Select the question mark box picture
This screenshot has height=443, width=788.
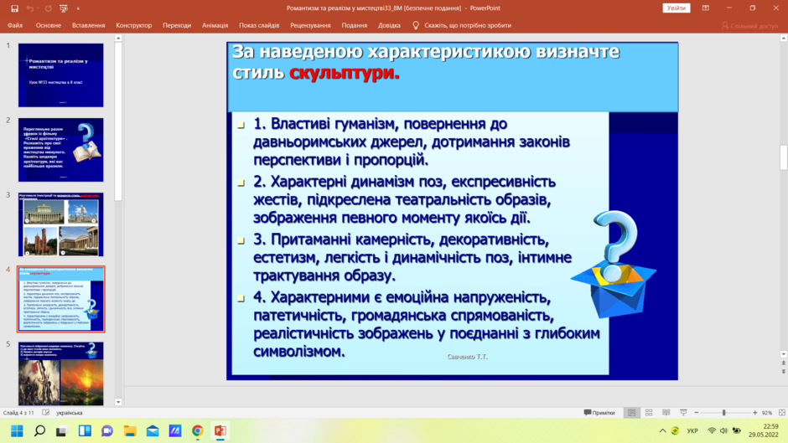coord(614,265)
